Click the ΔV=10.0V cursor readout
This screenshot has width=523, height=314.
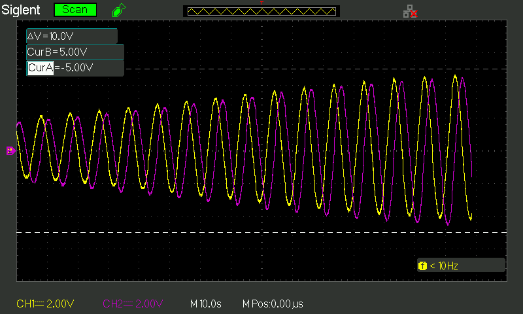click(72, 36)
